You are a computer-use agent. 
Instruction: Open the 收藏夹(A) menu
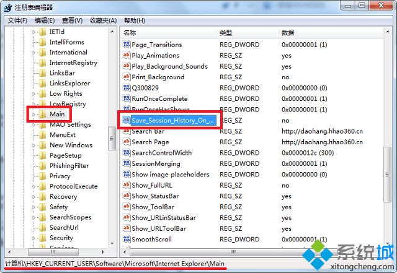click(x=103, y=20)
